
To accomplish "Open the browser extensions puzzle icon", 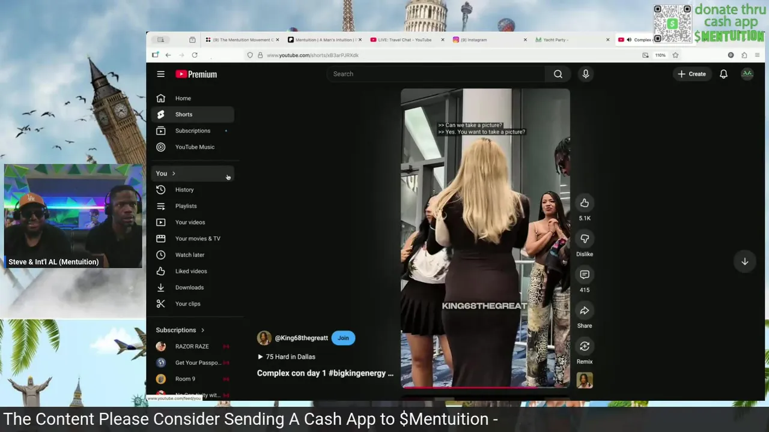I will coord(744,55).
